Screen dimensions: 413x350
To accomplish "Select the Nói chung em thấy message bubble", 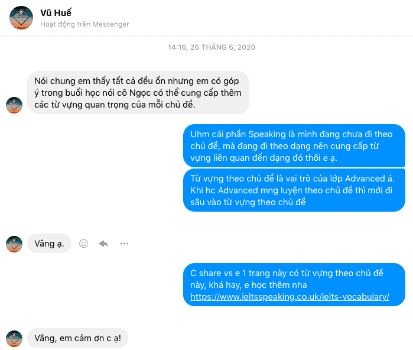I will (x=138, y=93).
